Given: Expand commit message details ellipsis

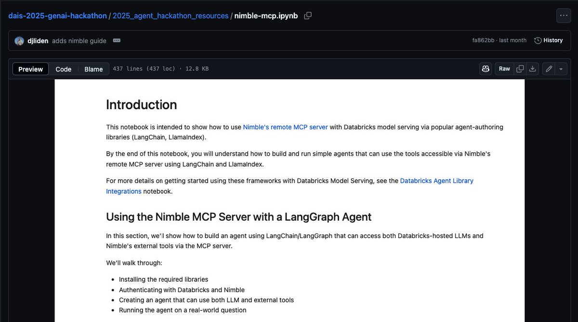Looking at the screenshot, I should [x=117, y=40].
